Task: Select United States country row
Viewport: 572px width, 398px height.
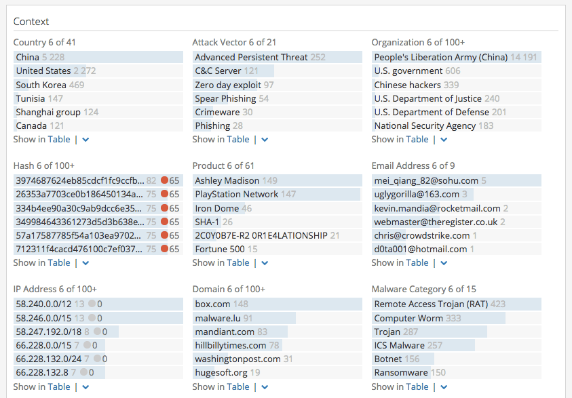Action: [x=98, y=71]
